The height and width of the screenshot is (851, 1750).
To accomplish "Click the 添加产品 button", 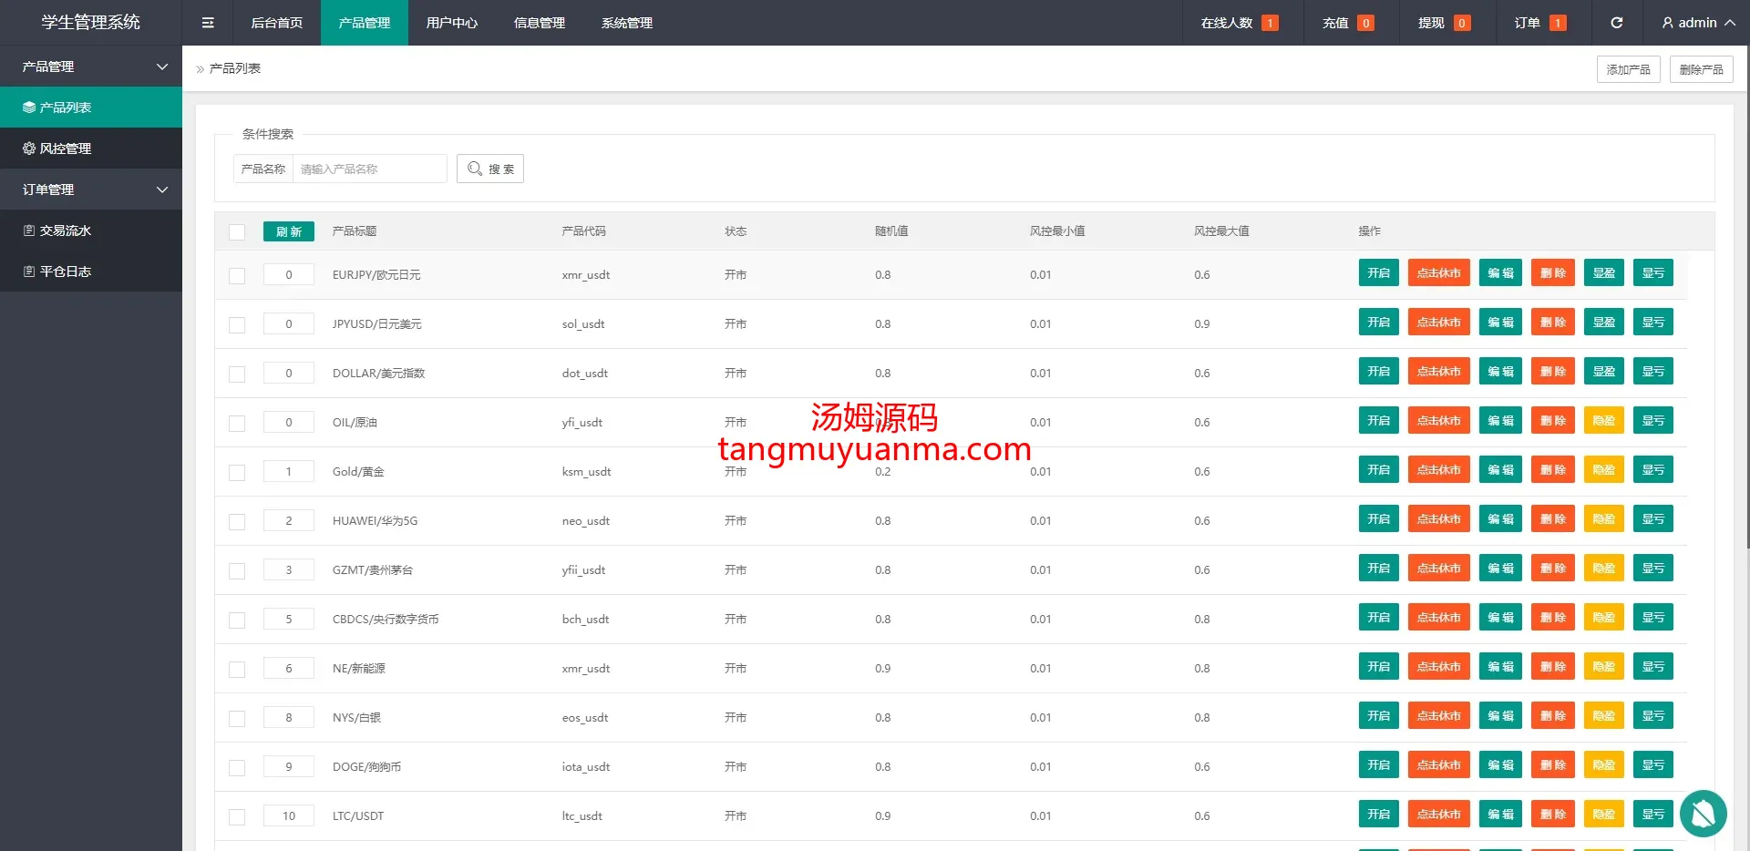I will (1628, 69).
